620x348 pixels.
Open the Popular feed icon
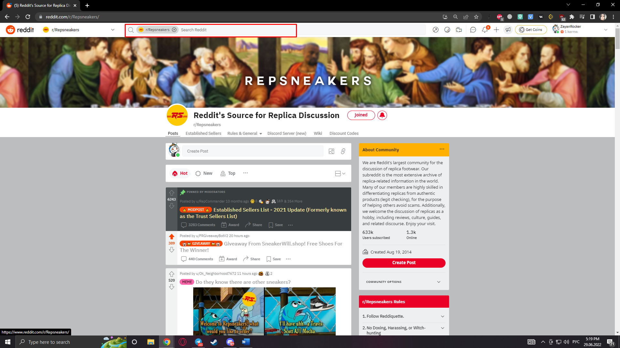coord(436,30)
